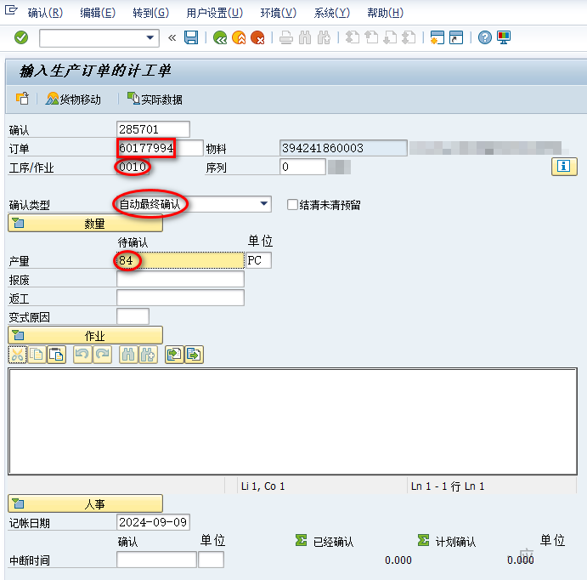Click the green Back arrow icon
The height and width of the screenshot is (580, 587).
(x=220, y=37)
